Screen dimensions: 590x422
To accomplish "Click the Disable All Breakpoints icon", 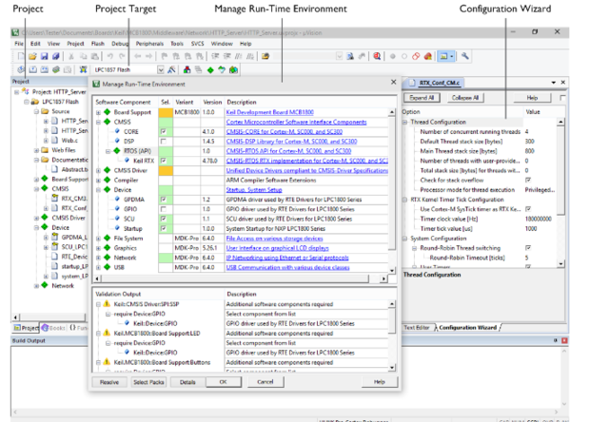I will (416, 56).
